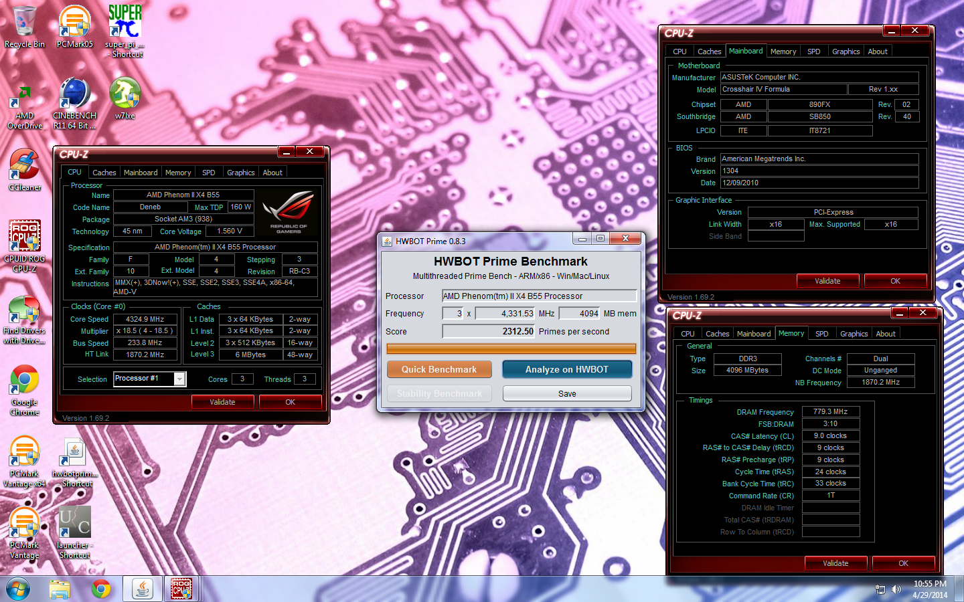The height and width of the screenshot is (602, 964).
Task: Select About tab in top-right CPU-Z
Action: coord(878,52)
